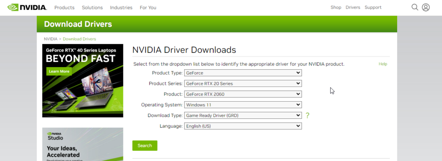Open the user account profile icon
Screen dimensions: 442x161
[426, 7]
